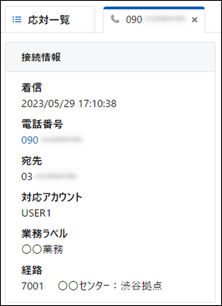Click the 経路 field label

point(32,270)
